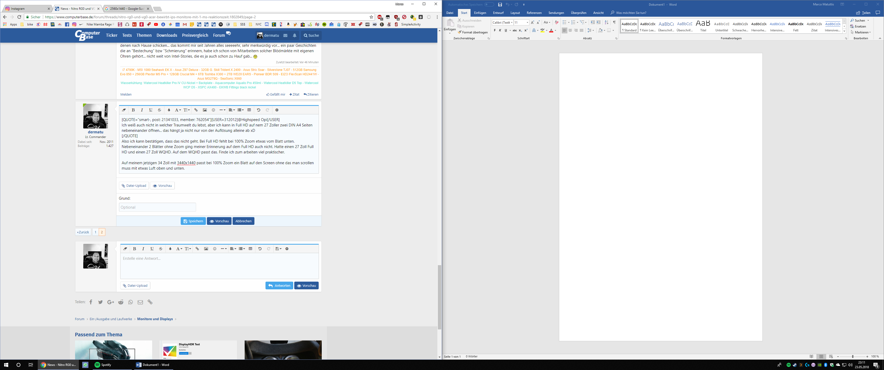
Task: Expand the Suchen dropdown arrow in Word
Action: pos(868,21)
